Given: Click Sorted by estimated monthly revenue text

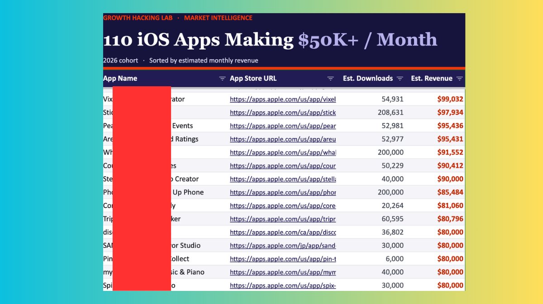Looking at the screenshot, I should tap(204, 61).
